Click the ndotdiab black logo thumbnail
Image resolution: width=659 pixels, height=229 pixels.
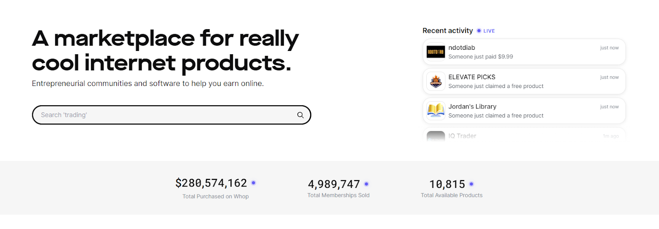coord(436,52)
